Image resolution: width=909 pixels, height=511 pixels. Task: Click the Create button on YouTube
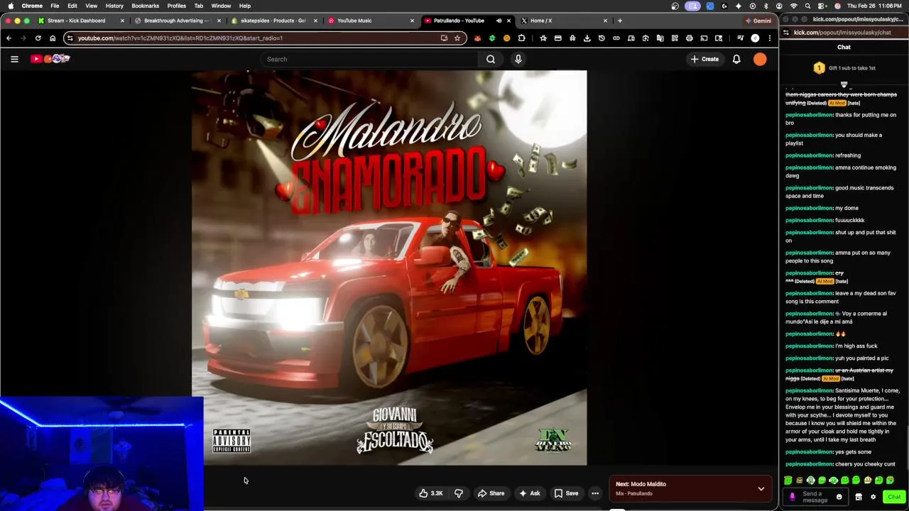pyautogui.click(x=704, y=59)
